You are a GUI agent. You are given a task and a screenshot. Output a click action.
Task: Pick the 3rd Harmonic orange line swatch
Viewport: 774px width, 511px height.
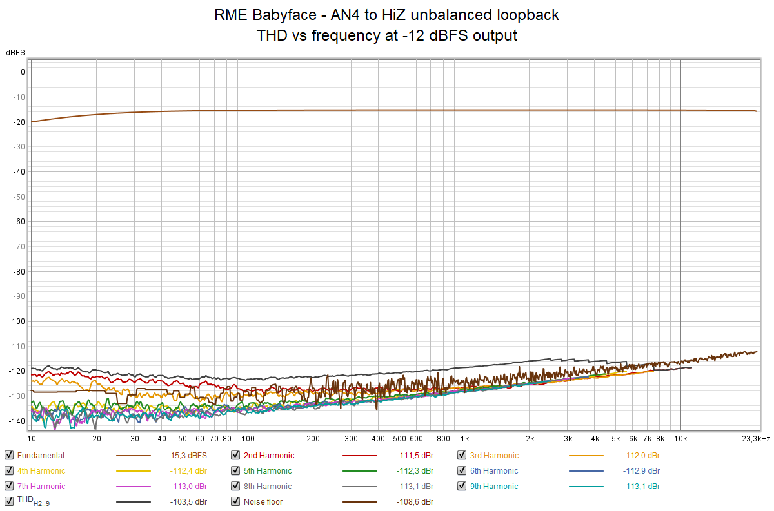(x=586, y=456)
